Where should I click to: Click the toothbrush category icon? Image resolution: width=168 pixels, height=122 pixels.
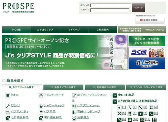click(74, 96)
